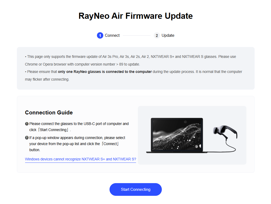The width and height of the screenshot is (271, 204).
Task: Click the bold text about only one RayNeo glasses
Action: 105,72
